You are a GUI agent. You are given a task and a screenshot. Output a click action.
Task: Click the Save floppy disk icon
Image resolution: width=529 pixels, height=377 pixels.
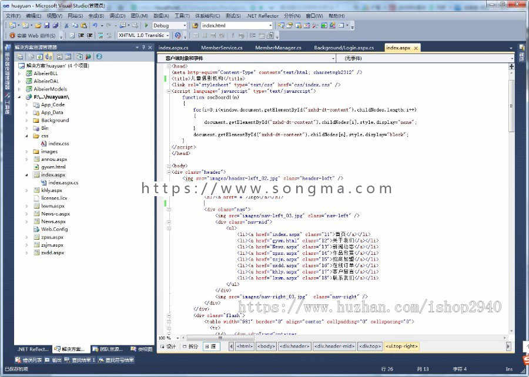[x=46, y=26]
